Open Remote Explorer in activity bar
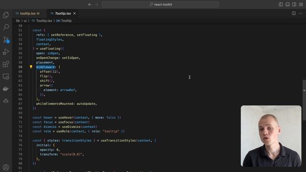306x172 pixels. pos(6,76)
